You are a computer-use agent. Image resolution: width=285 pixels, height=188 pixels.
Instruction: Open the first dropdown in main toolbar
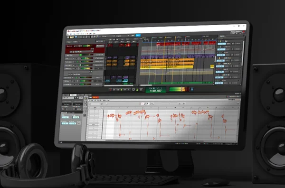[x=108, y=36]
